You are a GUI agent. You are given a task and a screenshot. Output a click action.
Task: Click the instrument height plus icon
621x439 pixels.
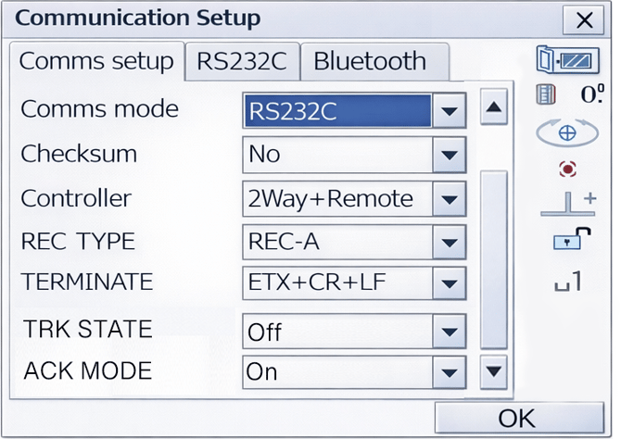coord(567,204)
